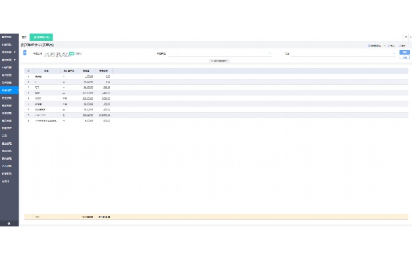Click the 4.0000 quantity in the last table row
412x260 pixels.
(x=88, y=120)
